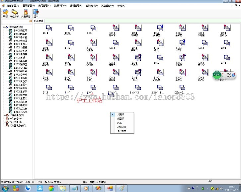Close the left patient tree panel
The image size is (241, 192).
[x=31, y=21]
